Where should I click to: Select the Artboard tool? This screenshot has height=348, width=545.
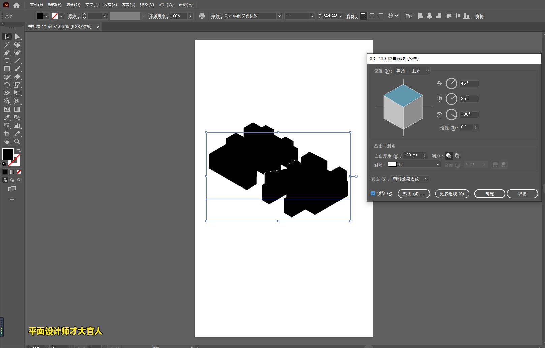click(x=7, y=134)
